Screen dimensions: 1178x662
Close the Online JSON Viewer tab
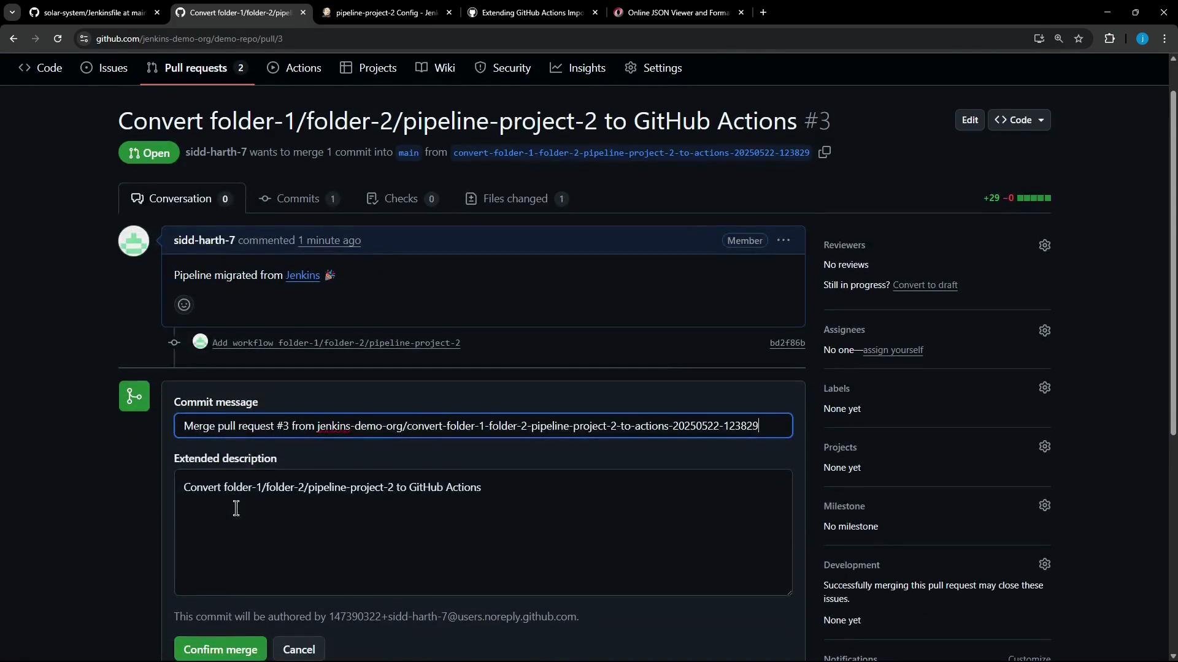click(741, 12)
